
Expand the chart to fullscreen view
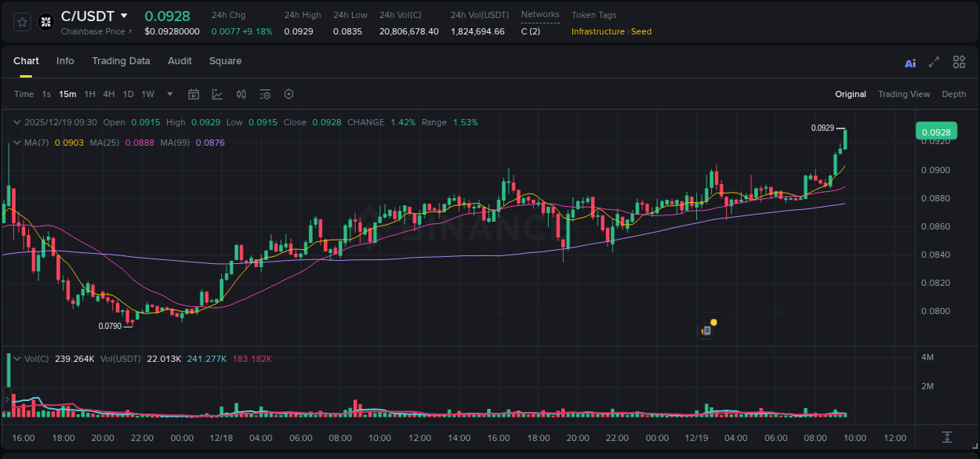[x=933, y=62]
